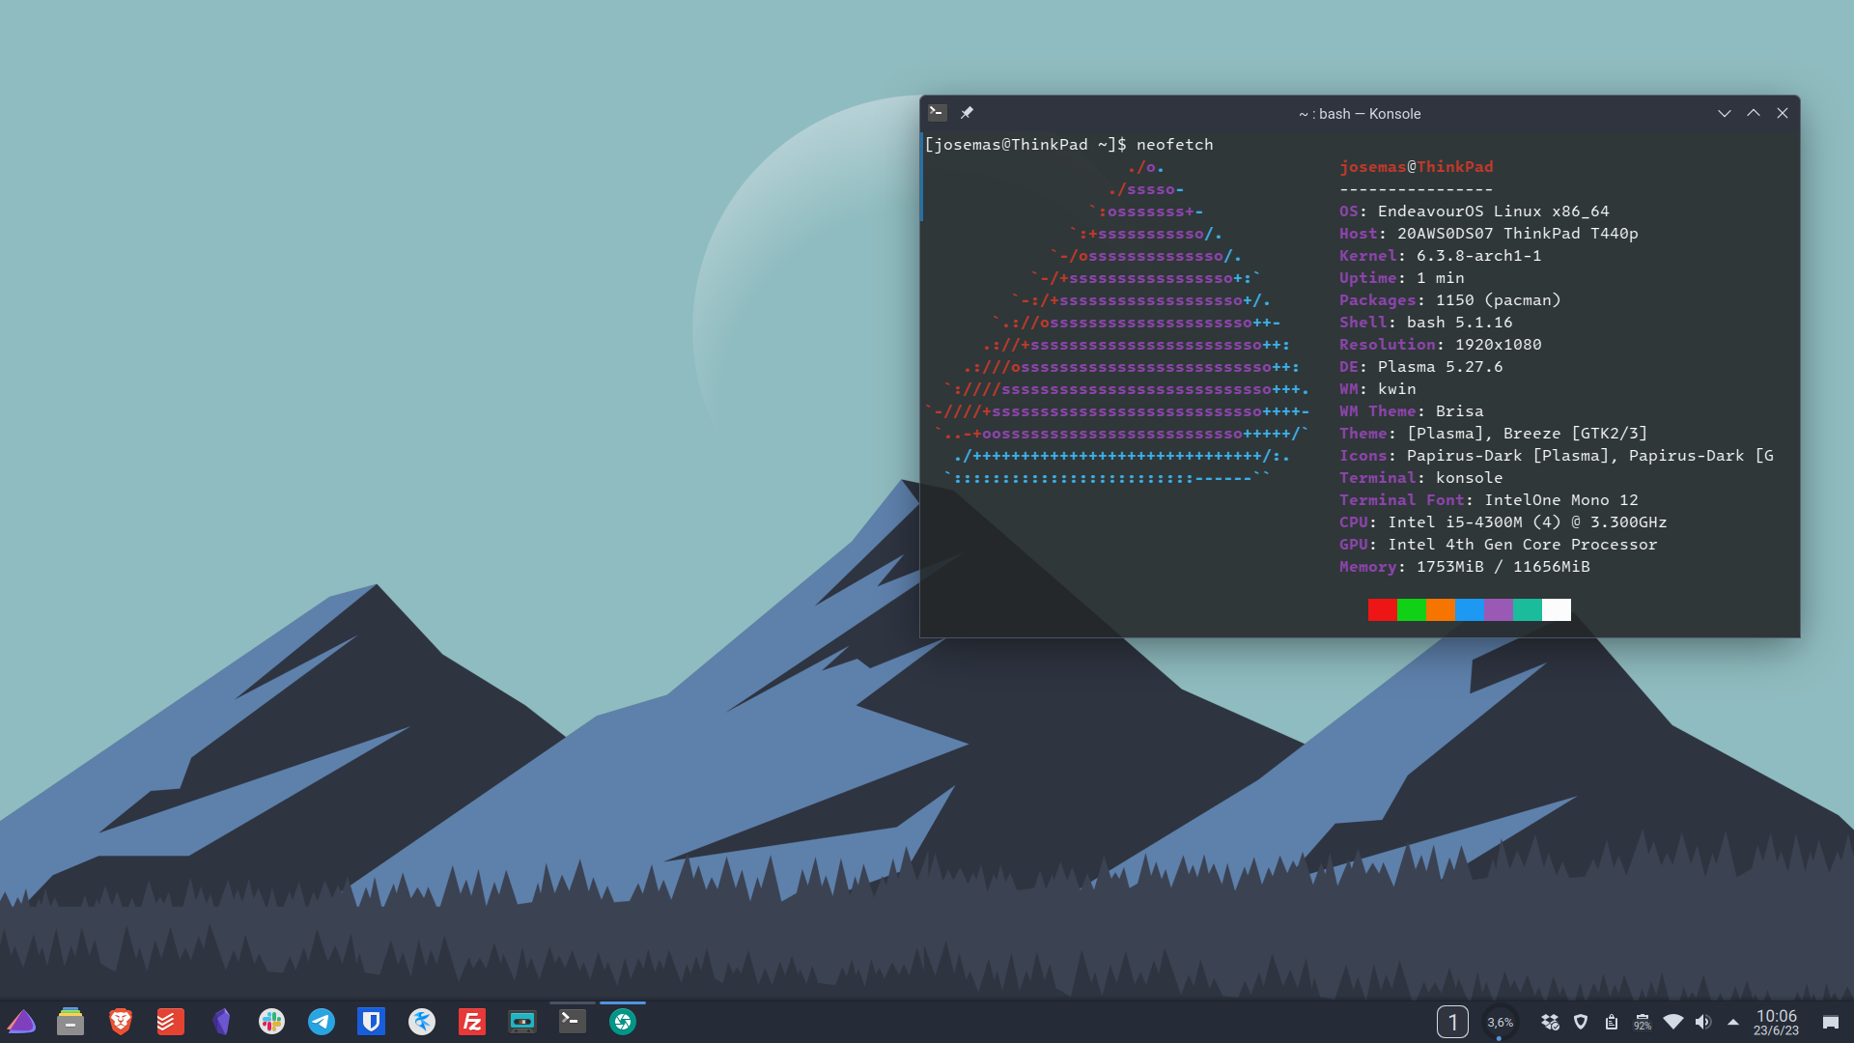Maximize the Konsole window

click(x=1754, y=113)
